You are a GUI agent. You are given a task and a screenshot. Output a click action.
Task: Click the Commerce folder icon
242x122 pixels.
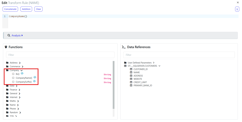click(x=7, y=66)
